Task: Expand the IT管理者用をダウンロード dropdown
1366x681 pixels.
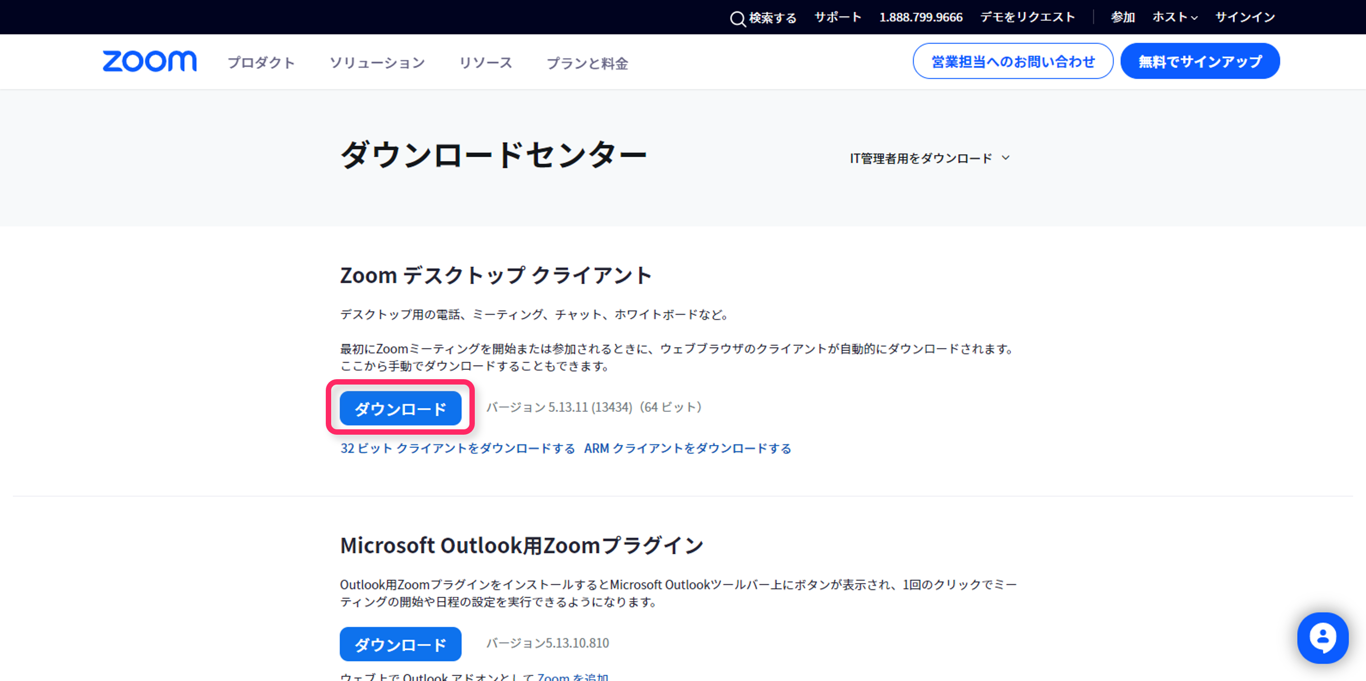Action: click(x=930, y=158)
